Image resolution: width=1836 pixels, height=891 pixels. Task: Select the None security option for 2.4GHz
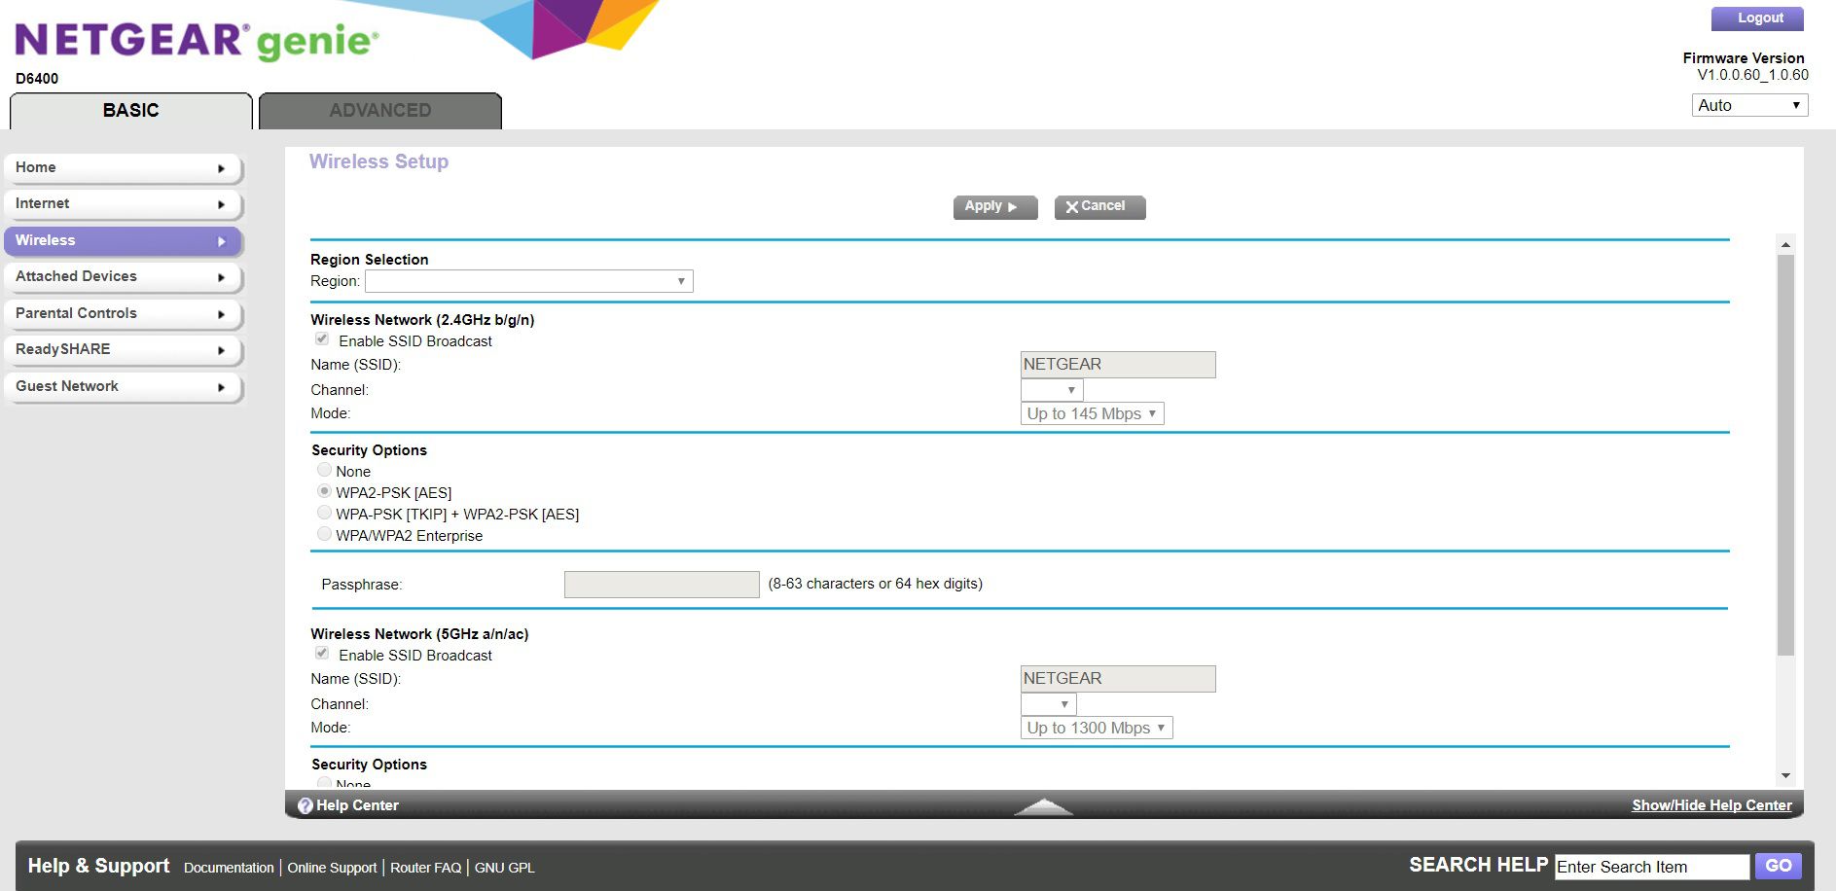point(324,470)
